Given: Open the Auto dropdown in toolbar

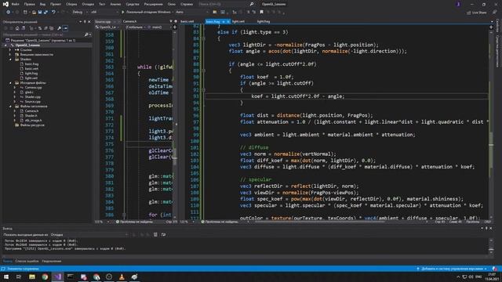Looking at the screenshot, I should [191, 13].
